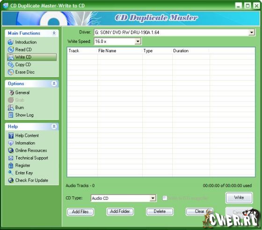
Task: Click the Check For Update globe icon
Action: (11, 181)
